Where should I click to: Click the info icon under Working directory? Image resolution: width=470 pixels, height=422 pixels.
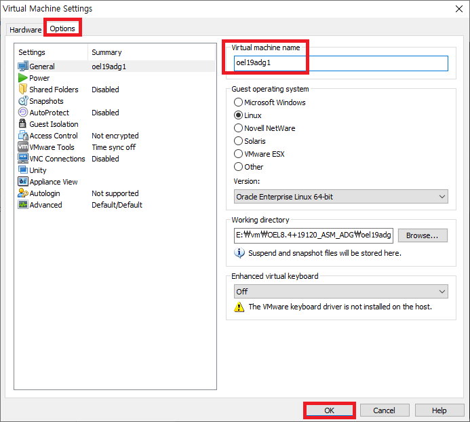coord(239,253)
